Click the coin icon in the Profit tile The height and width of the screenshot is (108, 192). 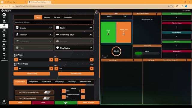click(x=108, y=34)
